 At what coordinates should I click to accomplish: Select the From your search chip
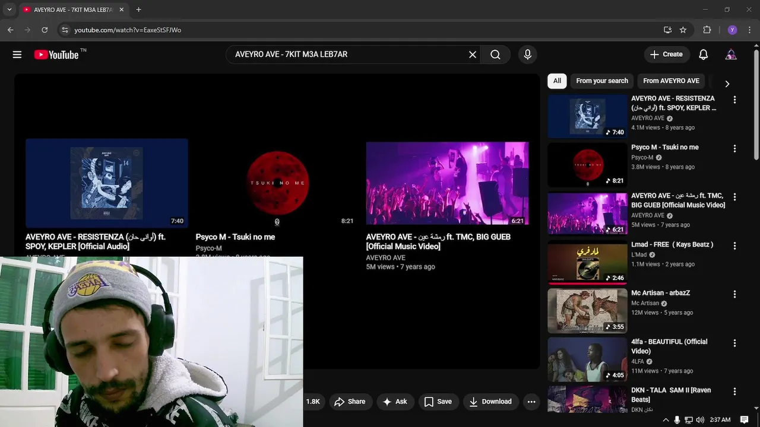coord(601,81)
